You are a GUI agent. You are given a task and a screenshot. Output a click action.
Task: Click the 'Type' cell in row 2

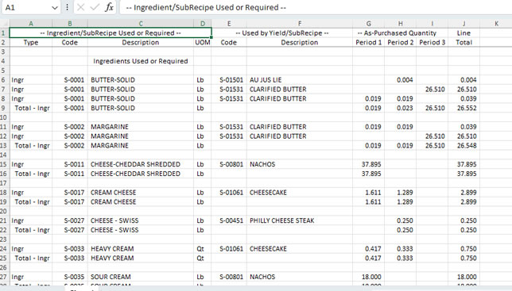click(31, 42)
